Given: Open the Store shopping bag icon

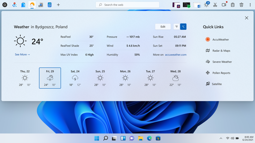Looking at the screenshot, I should (23, 5).
